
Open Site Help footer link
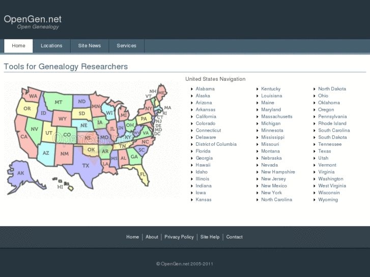tap(210, 237)
